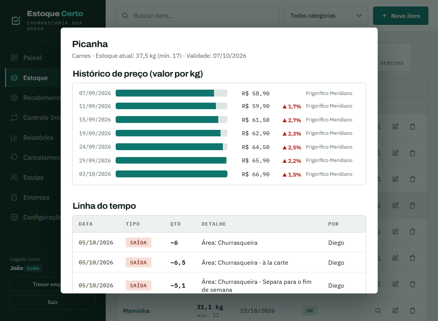Click the TIPO column header

(x=133, y=224)
